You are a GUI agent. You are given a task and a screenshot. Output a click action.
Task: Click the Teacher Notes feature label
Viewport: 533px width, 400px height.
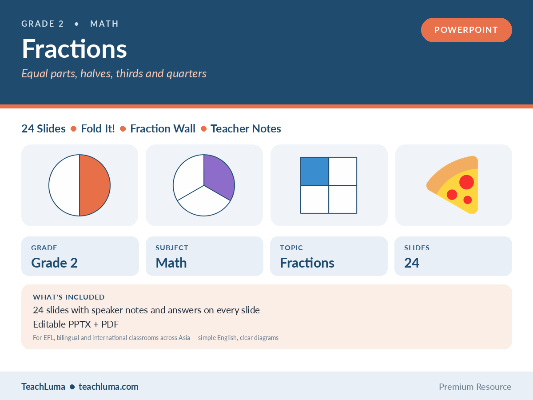(x=246, y=129)
